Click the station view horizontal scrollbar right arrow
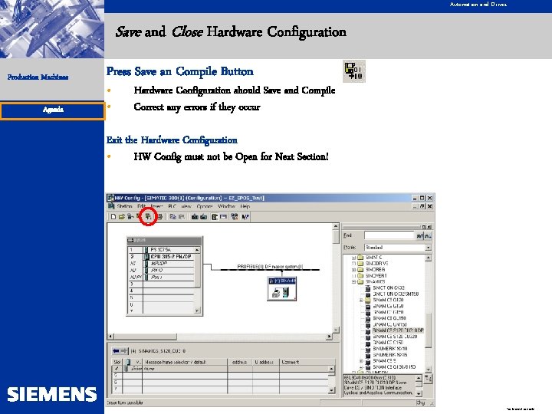 (329, 337)
